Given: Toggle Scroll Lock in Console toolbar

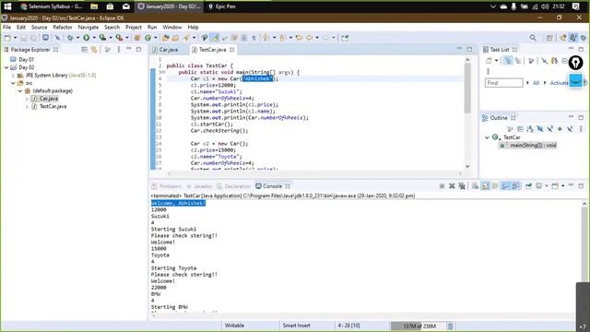Looking at the screenshot, I should (x=486, y=186).
